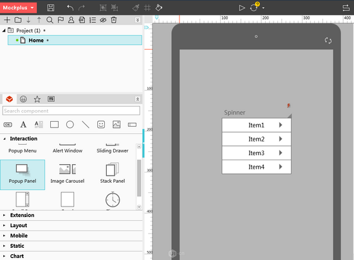
Task: Expand the Mobile component category
Action: point(19,236)
